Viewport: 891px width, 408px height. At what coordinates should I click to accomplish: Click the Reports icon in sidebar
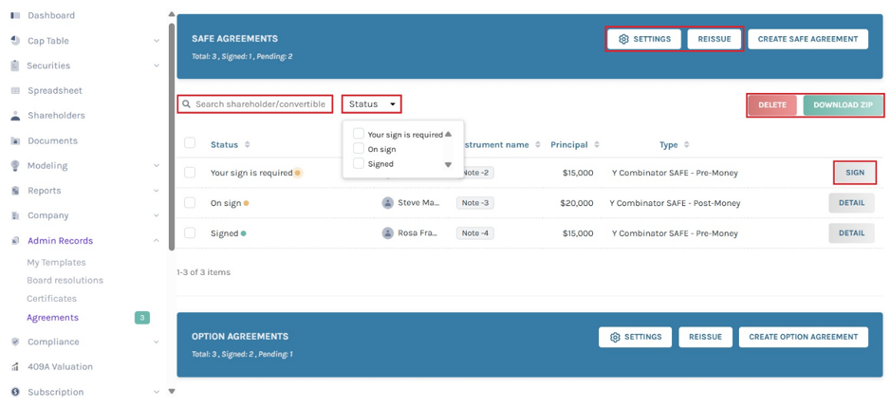(x=15, y=191)
